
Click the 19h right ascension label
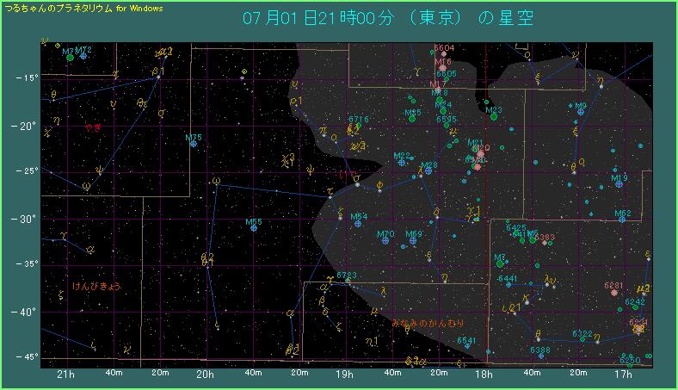[x=344, y=375]
